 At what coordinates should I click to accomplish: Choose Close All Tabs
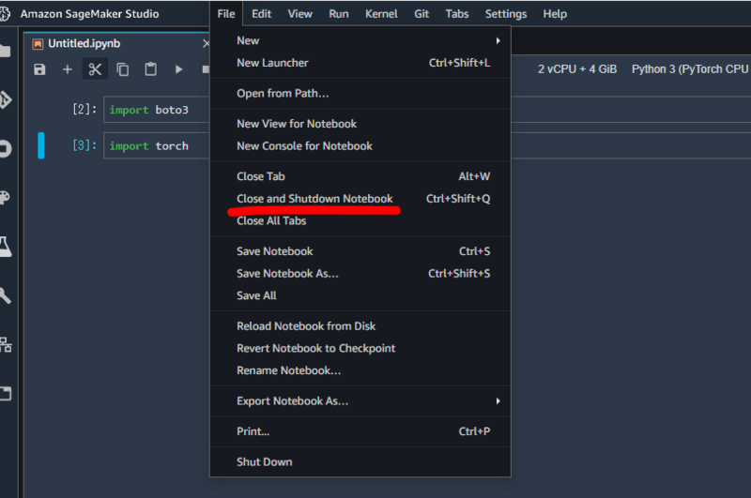click(360, 220)
